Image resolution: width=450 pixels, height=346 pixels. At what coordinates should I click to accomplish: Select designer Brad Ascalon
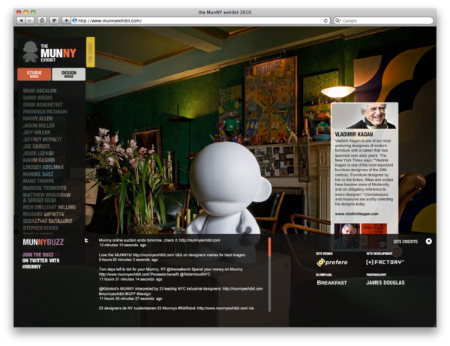40,91
